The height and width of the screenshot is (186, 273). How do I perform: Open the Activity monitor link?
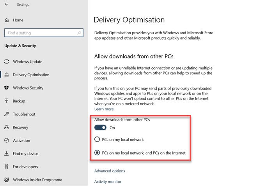[108, 182]
